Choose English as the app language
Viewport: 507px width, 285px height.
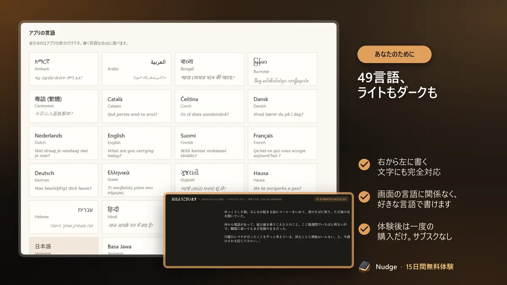coord(136,143)
